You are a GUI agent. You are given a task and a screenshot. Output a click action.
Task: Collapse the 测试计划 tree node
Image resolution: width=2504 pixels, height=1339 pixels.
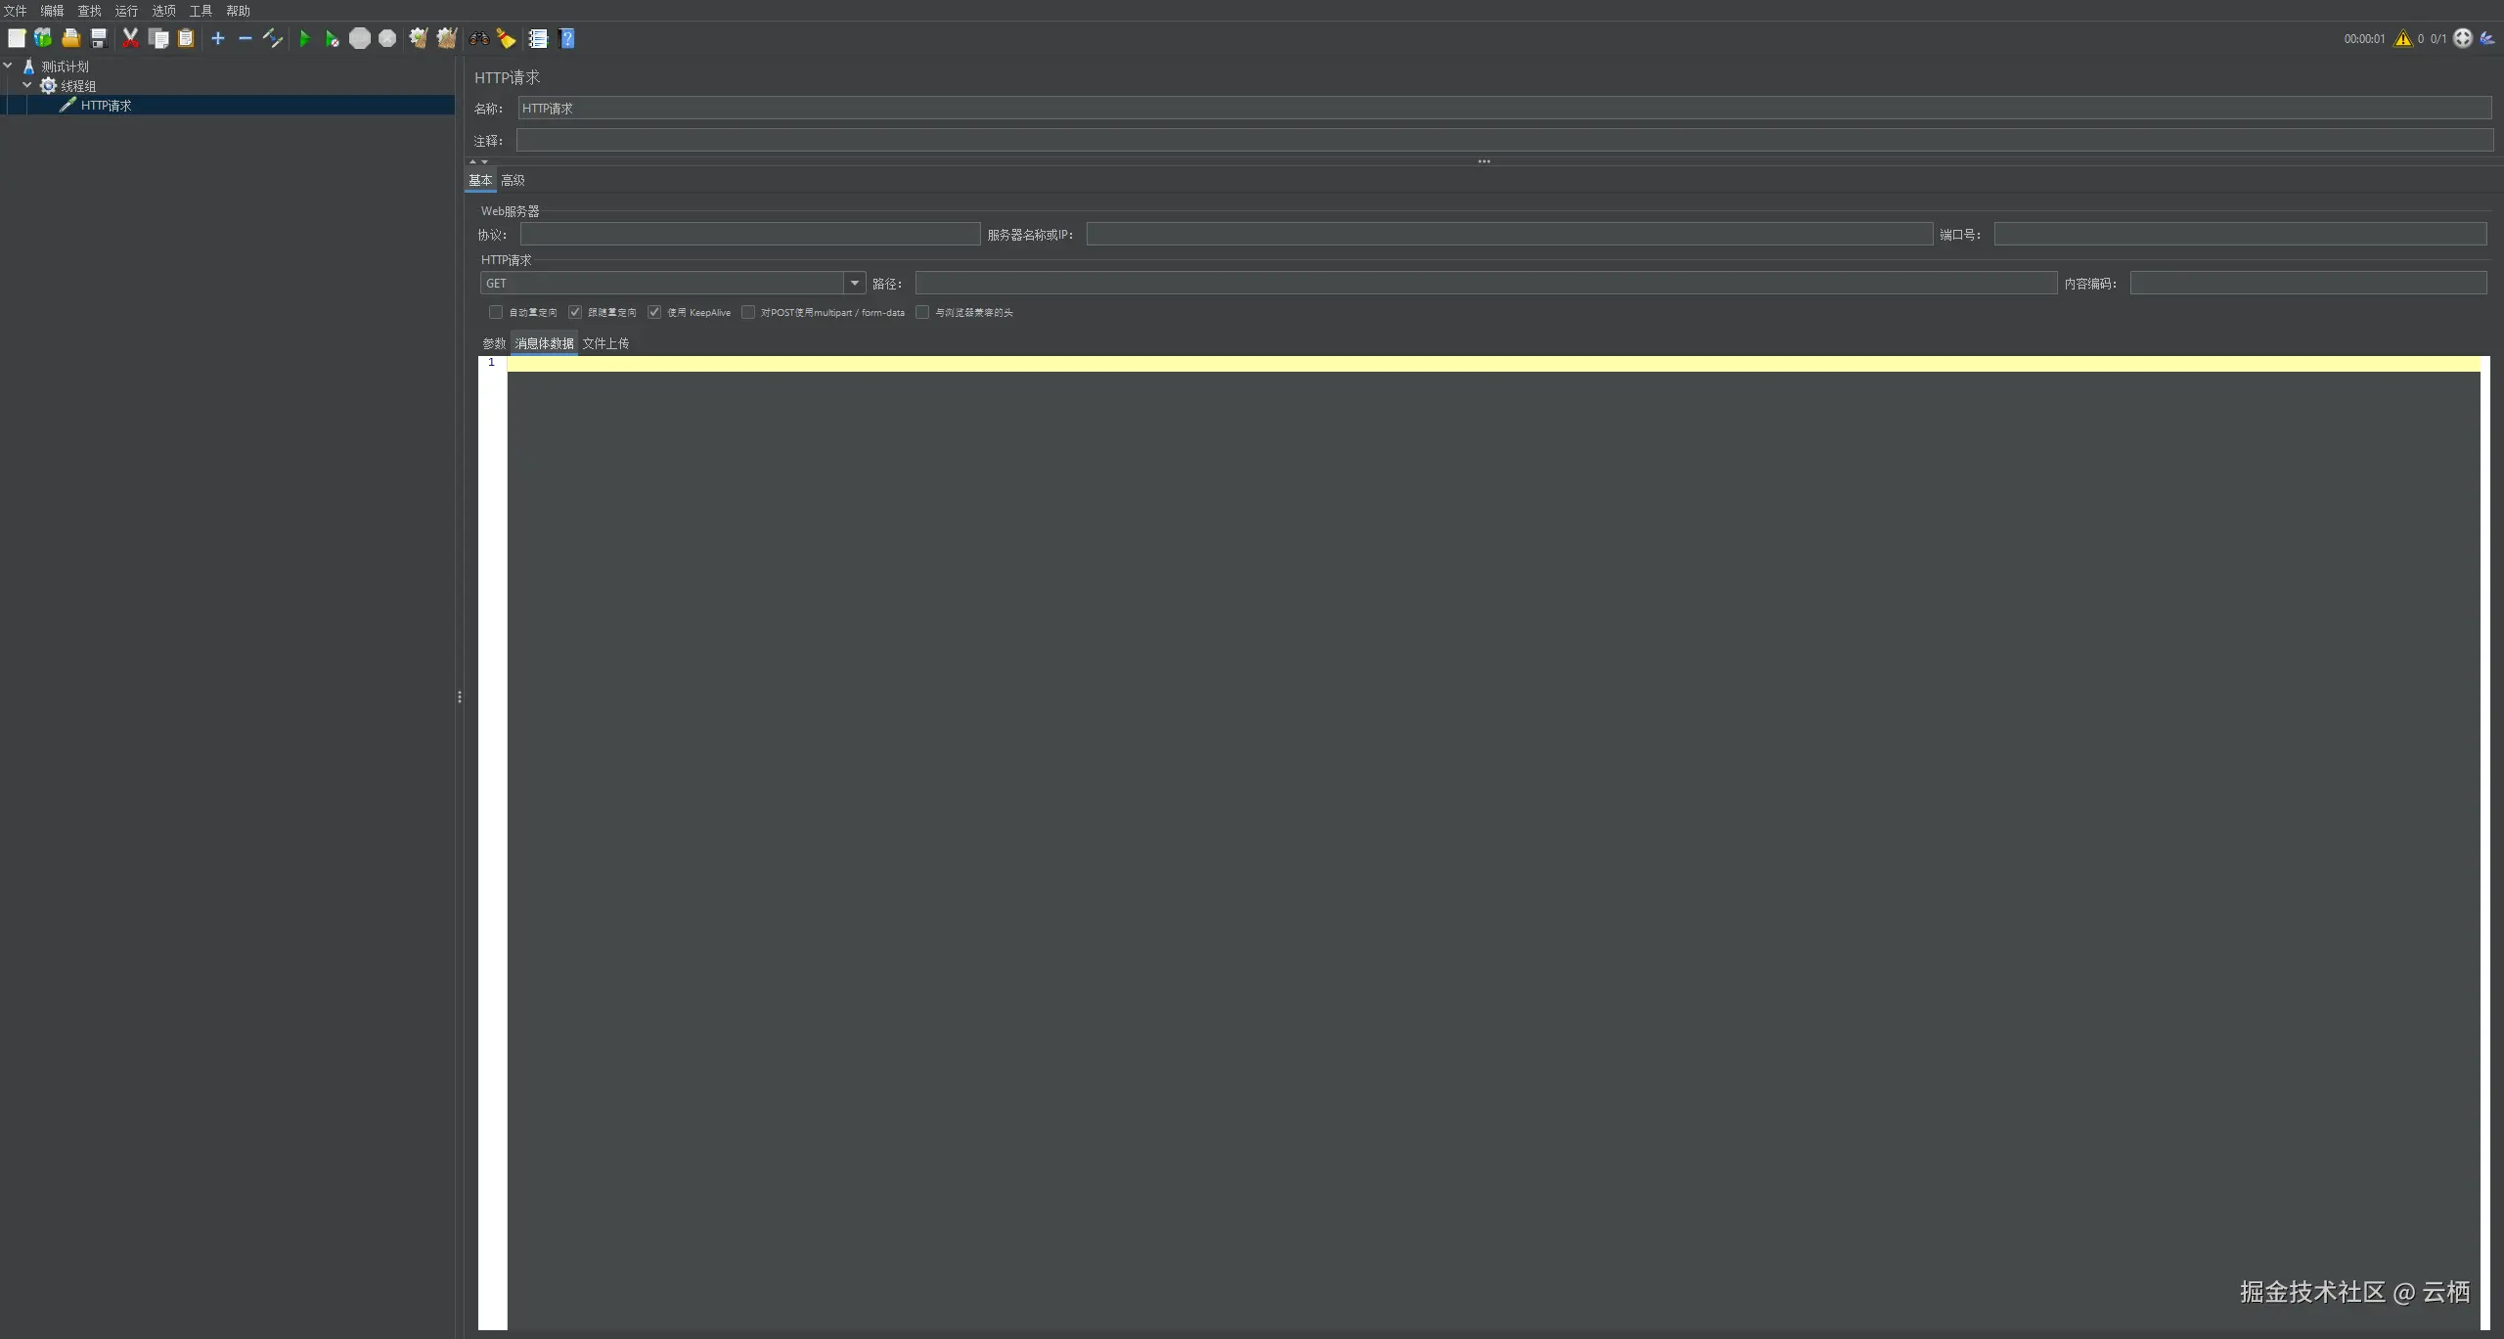coord(8,67)
